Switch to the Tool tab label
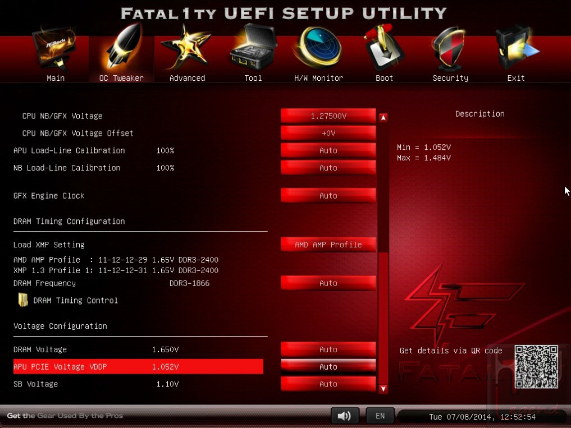 click(253, 78)
